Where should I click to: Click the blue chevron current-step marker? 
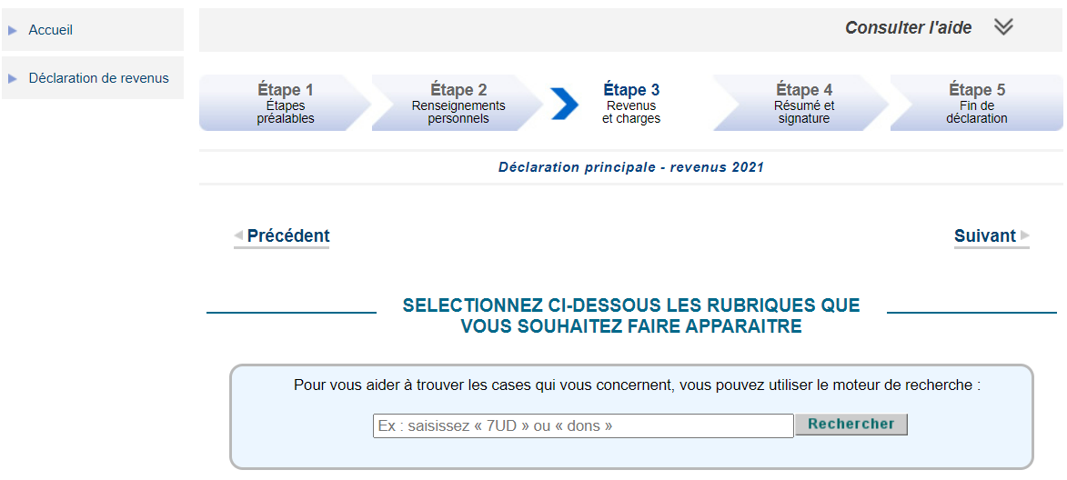pyautogui.click(x=565, y=104)
